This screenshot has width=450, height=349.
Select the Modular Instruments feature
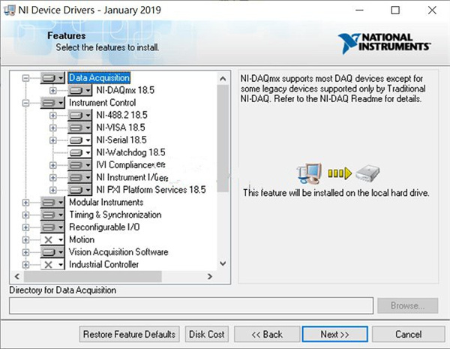tap(106, 202)
